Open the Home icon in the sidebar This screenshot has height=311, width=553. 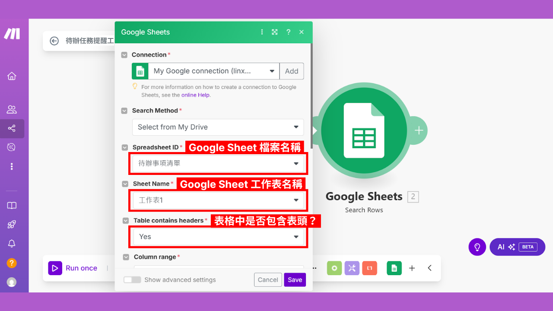[x=12, y=76]
